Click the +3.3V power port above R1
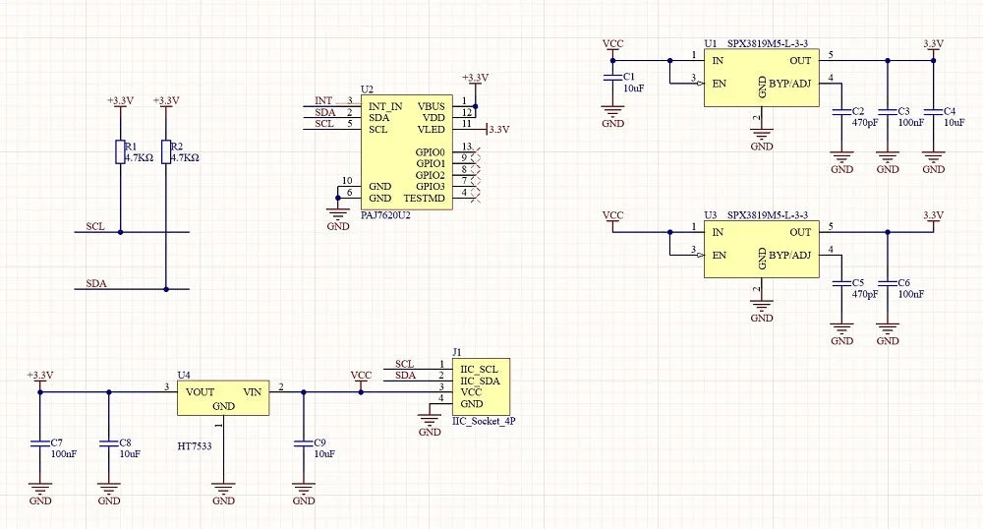The width and height of the screenshot is (983, 529). 120,103
